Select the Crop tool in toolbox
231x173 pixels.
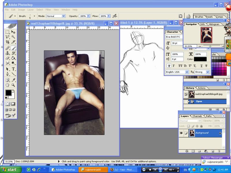8,42
